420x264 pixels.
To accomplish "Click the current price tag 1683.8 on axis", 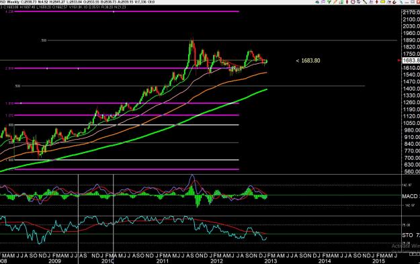I will pos(411,60).
